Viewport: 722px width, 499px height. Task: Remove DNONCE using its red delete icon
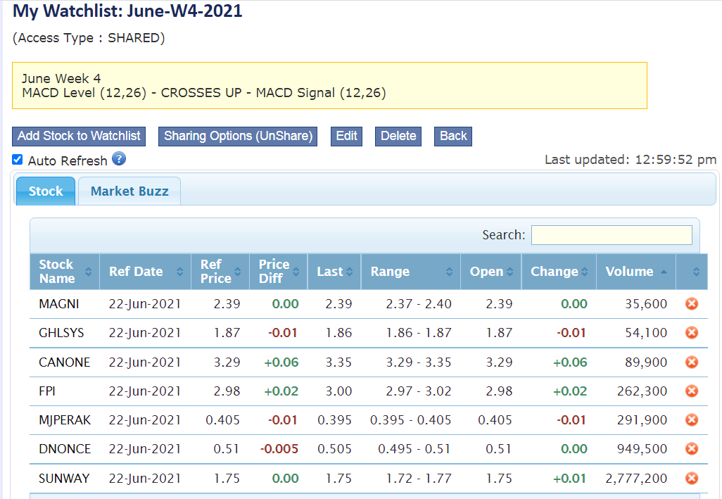692,448
